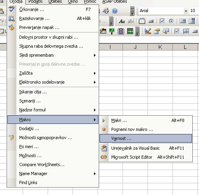Click the error checking icon beside Preverjanje napak

(x=12, y=27)
